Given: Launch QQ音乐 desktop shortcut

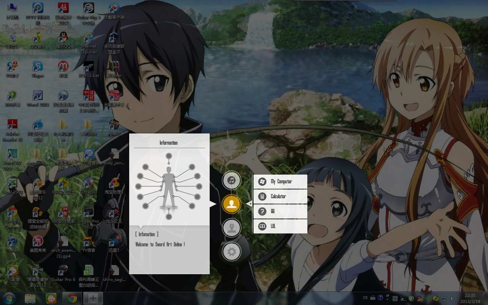Looking at the screenshot, I should (x=38, y=40).
